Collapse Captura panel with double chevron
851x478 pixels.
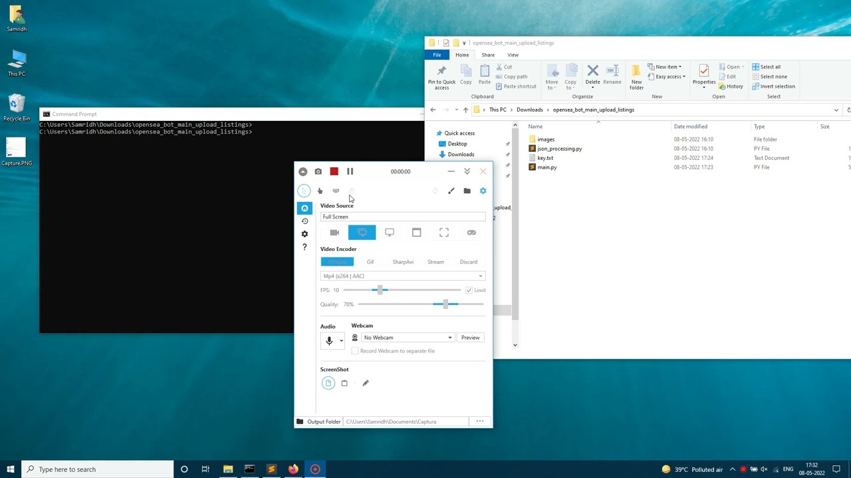pos(467,171)
